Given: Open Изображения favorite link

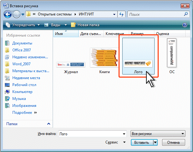Looking at the screenshot, I should tap(24, 106).
